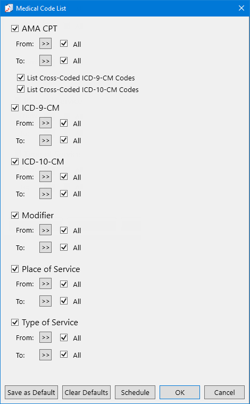Uncheck the AMA CPT section checkbox
Viewport: 250px width, 404px height.
click(x=15, y=28)
